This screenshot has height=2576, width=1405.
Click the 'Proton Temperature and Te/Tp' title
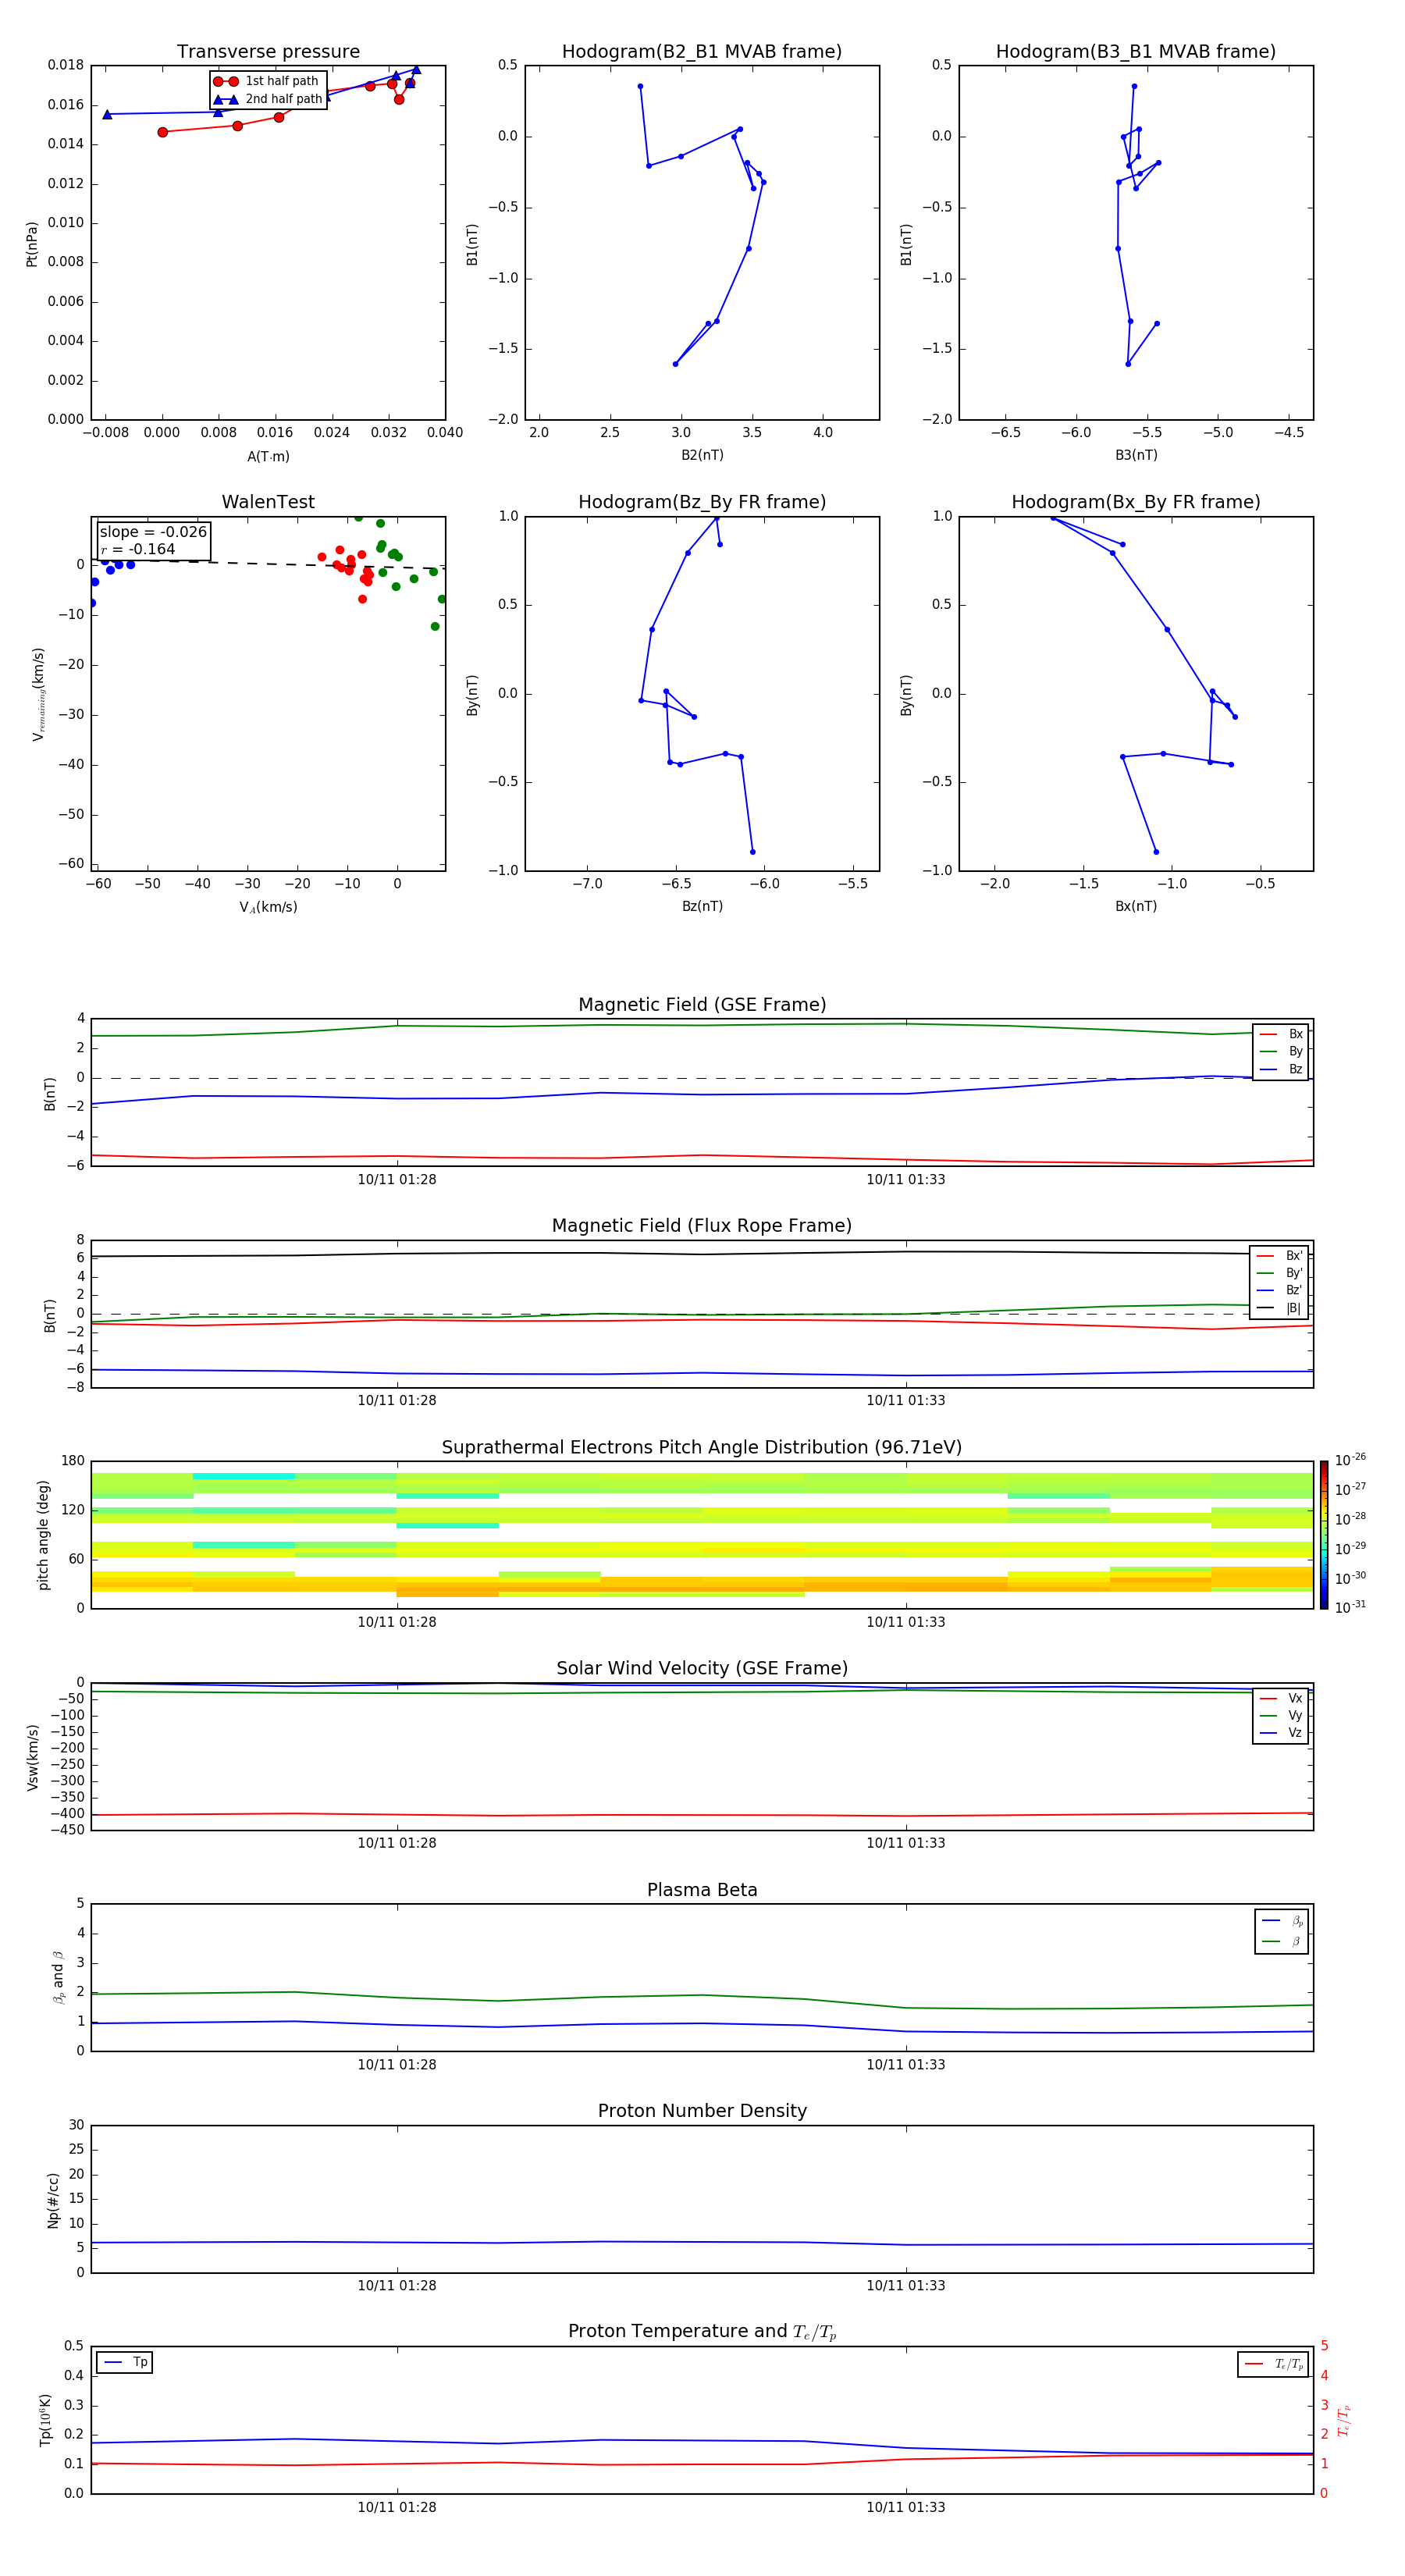[702, 2332]
